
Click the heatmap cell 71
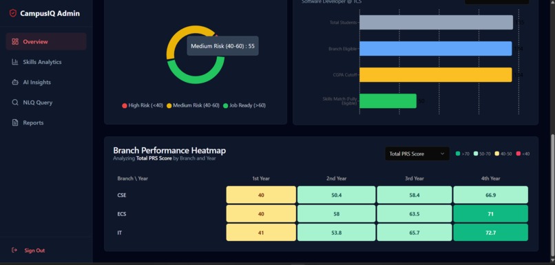pos(490,213)
